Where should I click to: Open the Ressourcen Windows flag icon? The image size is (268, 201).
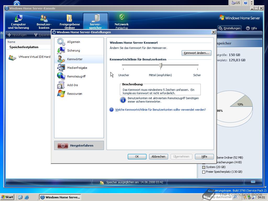coord(61,94)
